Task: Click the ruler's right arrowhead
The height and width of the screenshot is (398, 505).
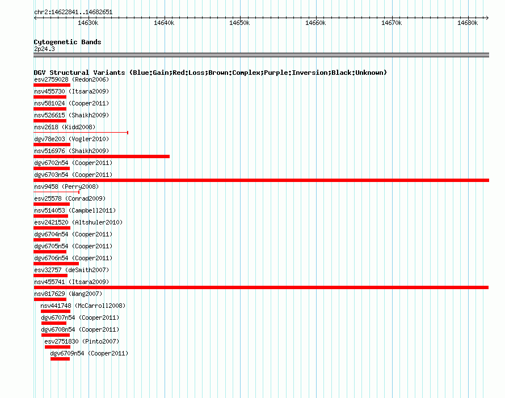Action: pyautogui.click(x=487, y=18)
